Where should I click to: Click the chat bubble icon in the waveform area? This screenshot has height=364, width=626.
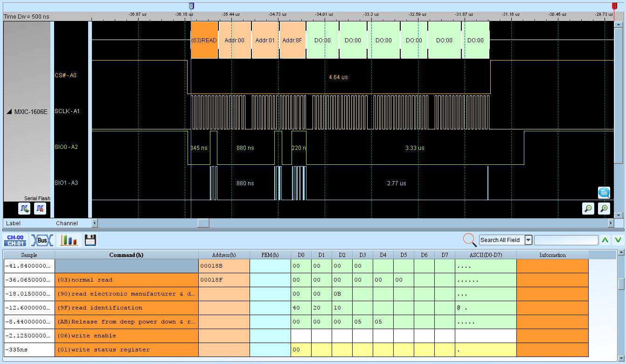point(604,192)
